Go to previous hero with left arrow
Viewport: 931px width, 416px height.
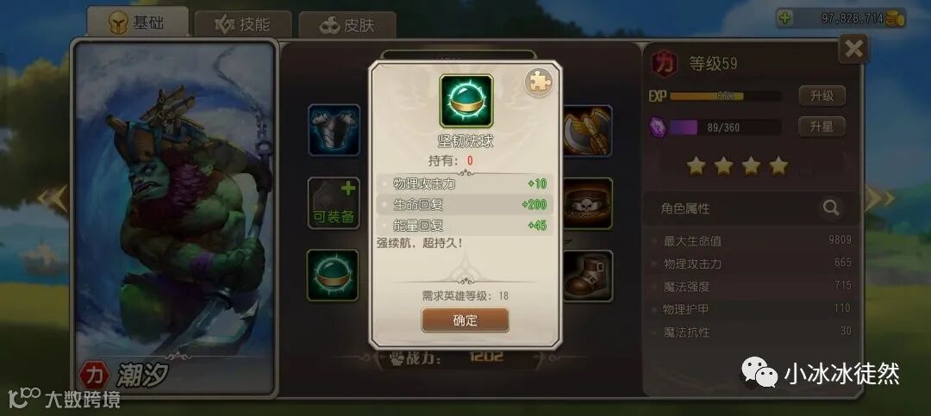click(53, 198)
